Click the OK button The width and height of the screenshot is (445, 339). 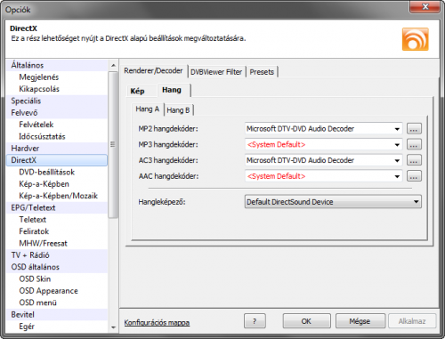[x=306, y=321]
